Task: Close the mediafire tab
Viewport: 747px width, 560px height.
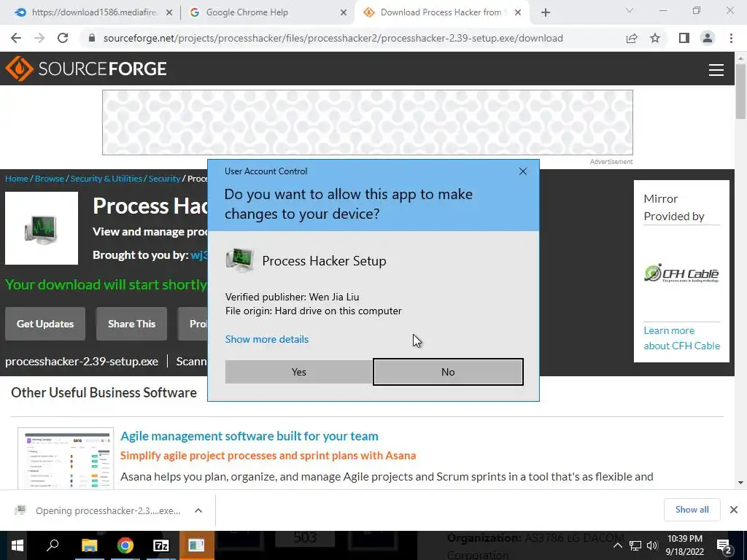Action: click(x=169, y=13)
